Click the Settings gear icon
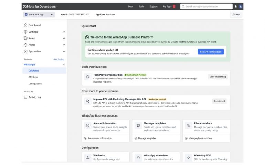 (x=25, y=32)
